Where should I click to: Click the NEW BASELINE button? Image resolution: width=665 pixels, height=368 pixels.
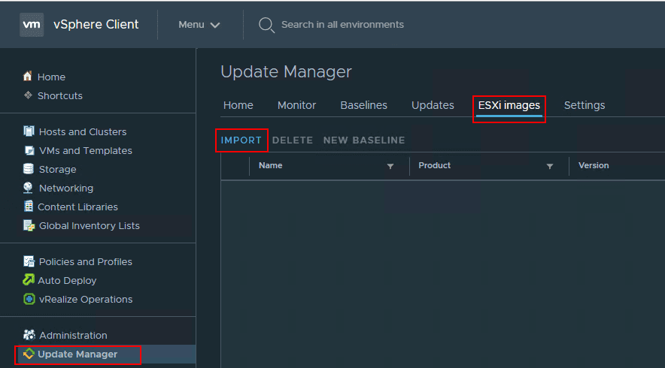coord(364,140)
